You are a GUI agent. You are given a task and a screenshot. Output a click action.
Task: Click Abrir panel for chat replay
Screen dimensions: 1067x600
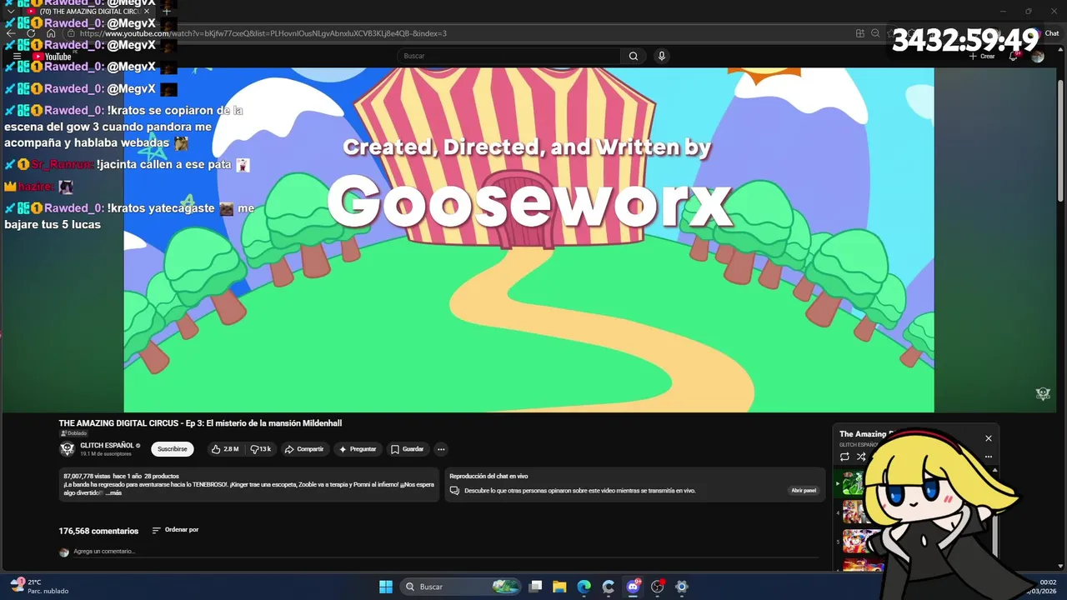click(x=804, y=491)
